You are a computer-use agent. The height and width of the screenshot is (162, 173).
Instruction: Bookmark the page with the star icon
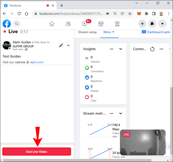(x=130, y=14)
